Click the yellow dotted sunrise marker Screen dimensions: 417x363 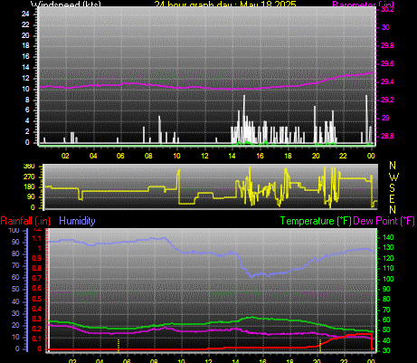click(x=118, y=346)
